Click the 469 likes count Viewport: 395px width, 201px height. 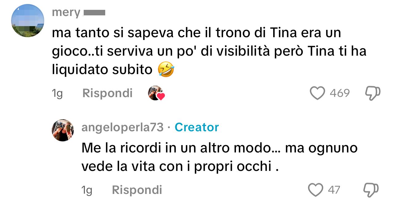point(340,93)
